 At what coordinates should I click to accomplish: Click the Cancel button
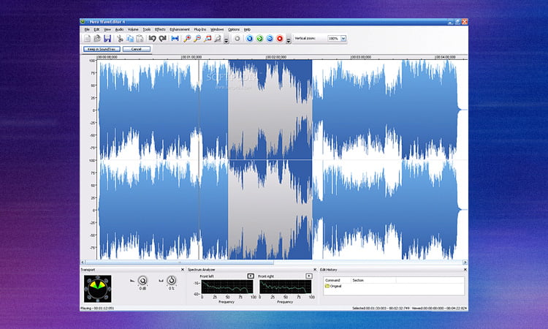pos(136,49)
